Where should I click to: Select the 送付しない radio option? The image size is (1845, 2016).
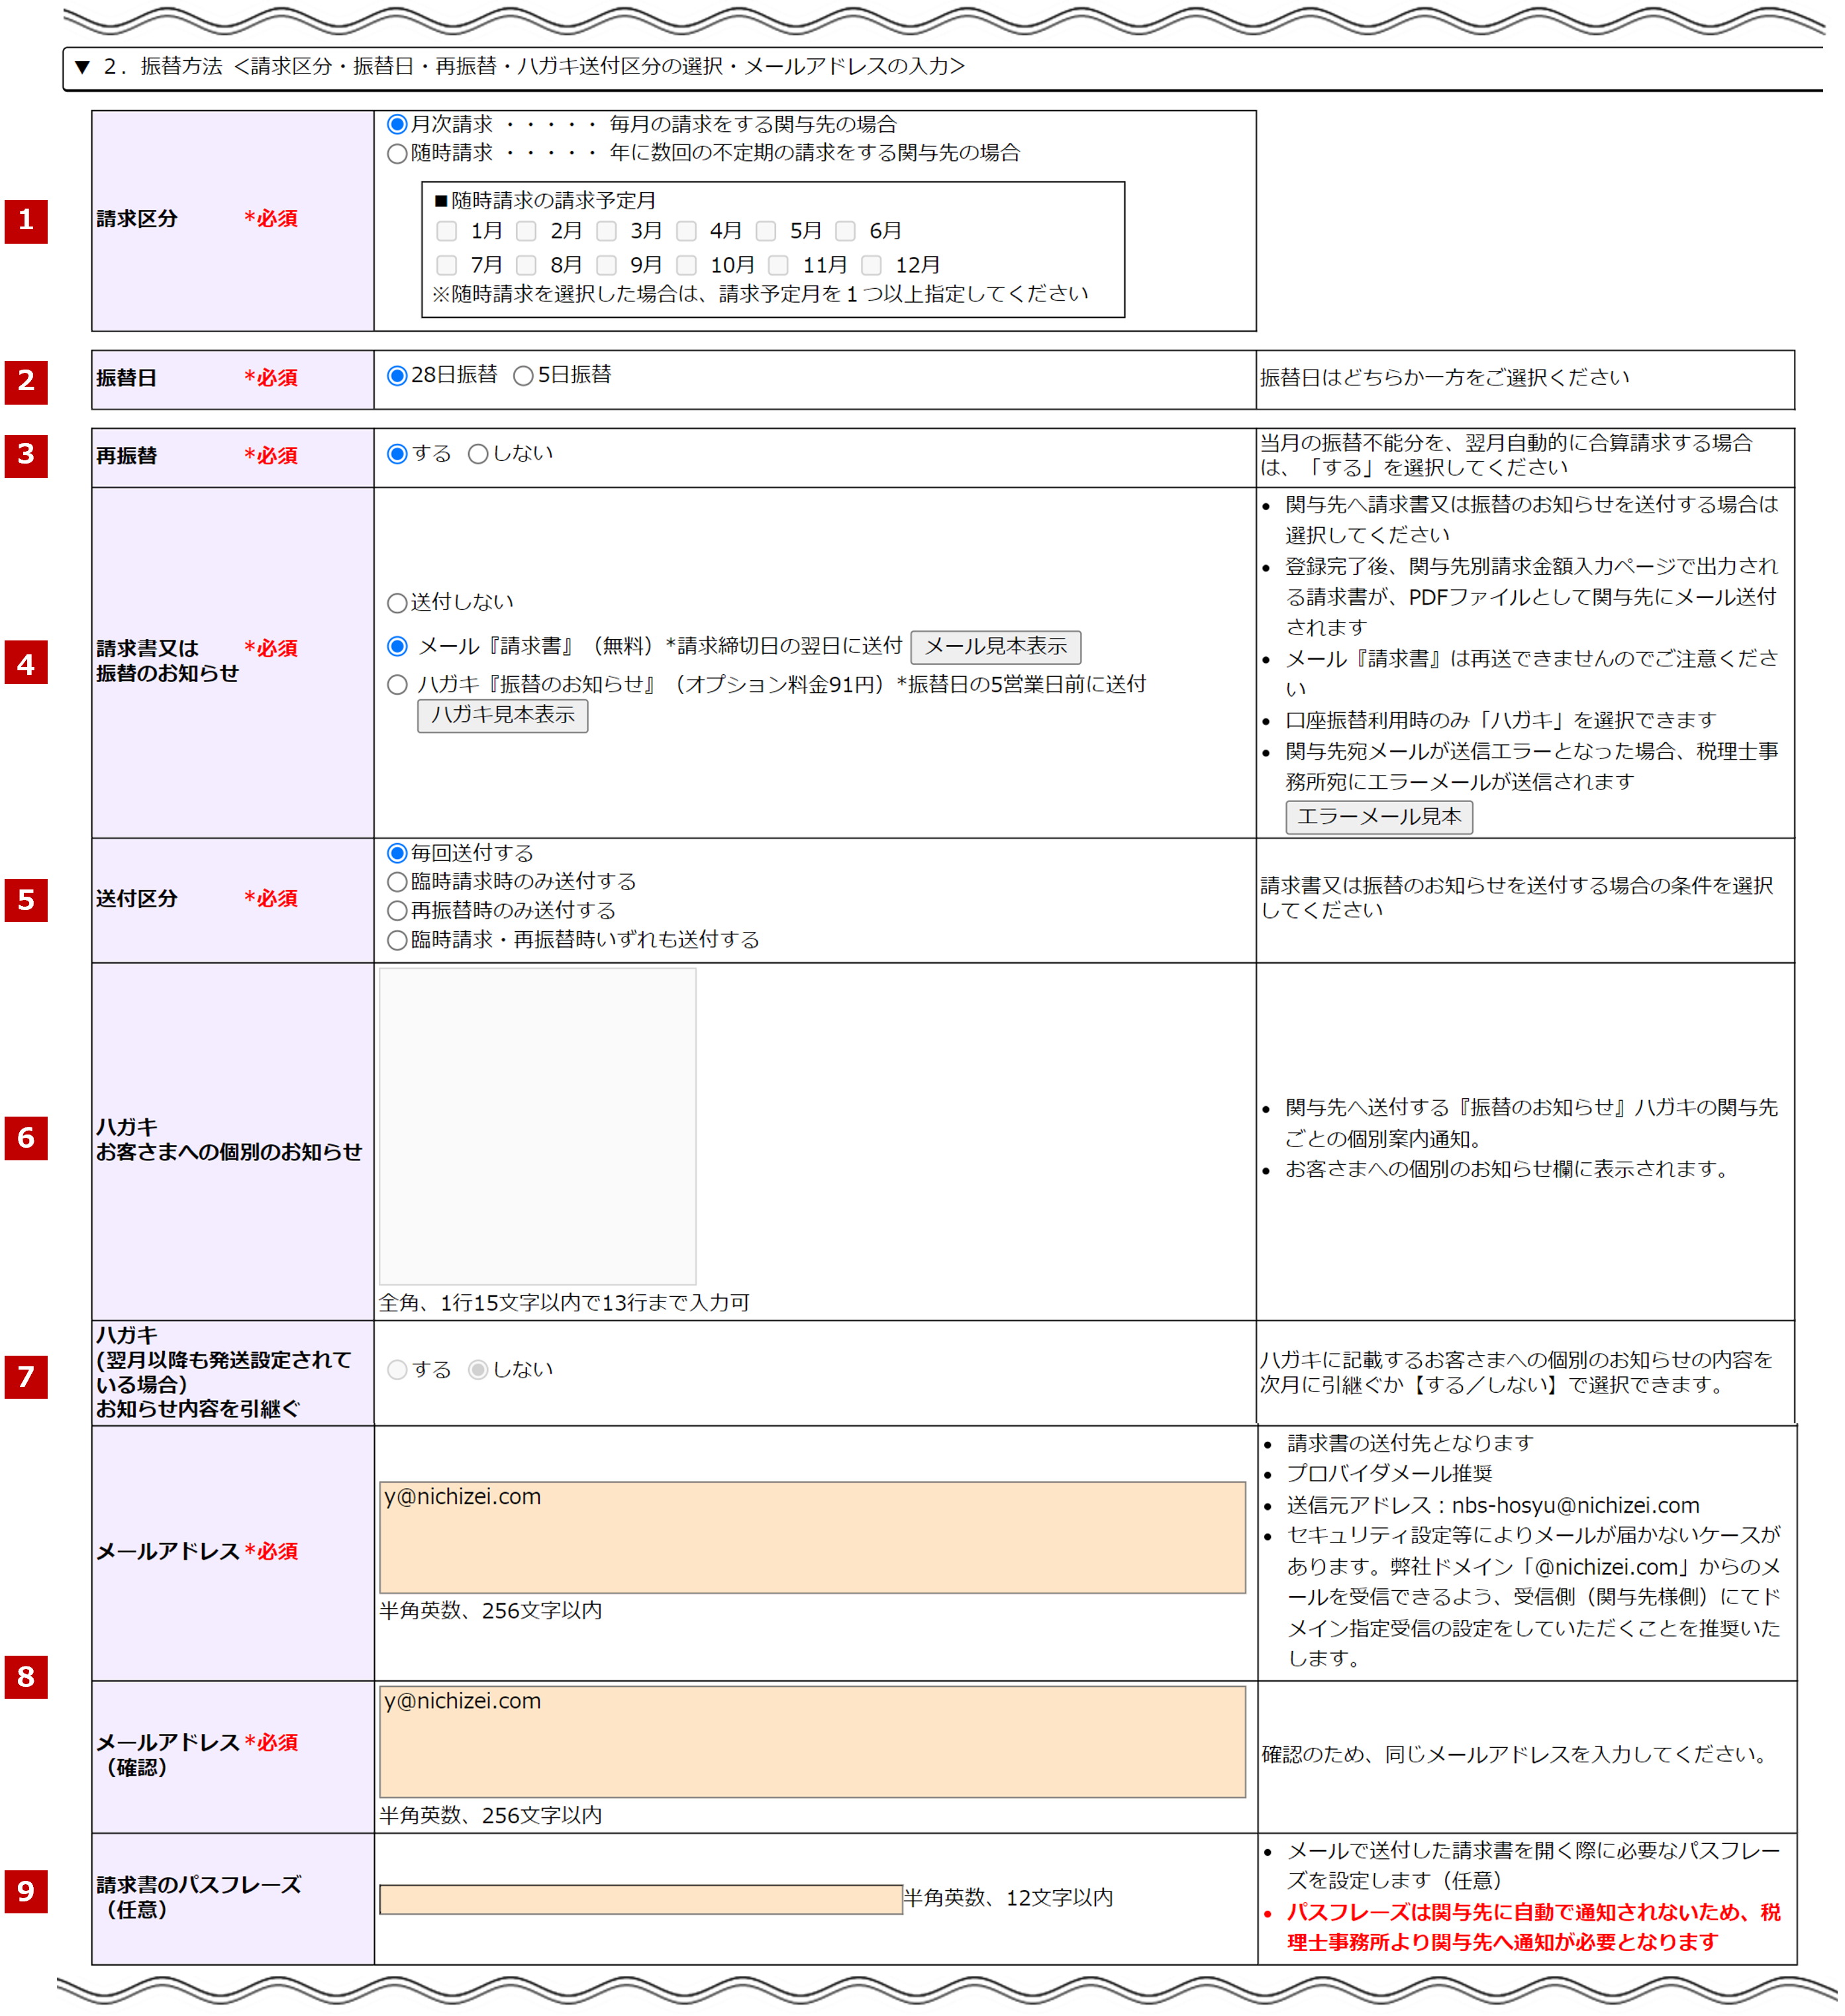click(397, 603)
